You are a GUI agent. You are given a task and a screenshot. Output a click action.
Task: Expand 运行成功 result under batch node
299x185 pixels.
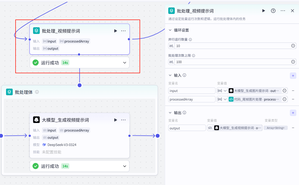[125, 63]
